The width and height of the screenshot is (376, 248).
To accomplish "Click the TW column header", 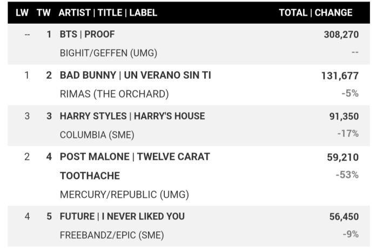I will (44, 12).
